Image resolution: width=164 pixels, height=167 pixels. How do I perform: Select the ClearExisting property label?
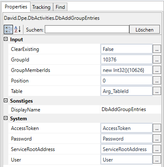pos(25,49)
